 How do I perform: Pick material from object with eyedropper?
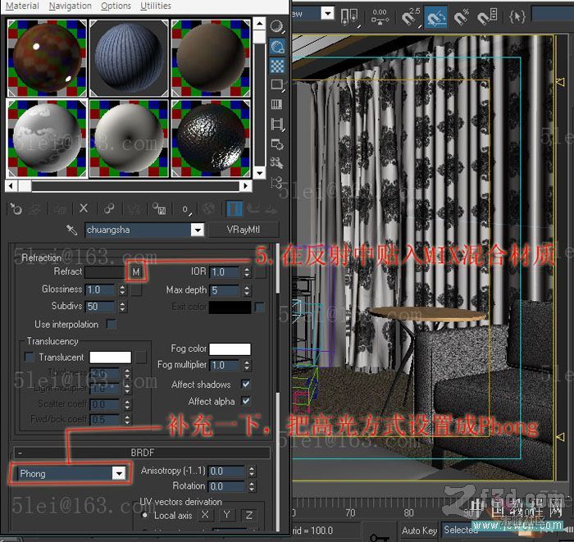coord(72,230)
